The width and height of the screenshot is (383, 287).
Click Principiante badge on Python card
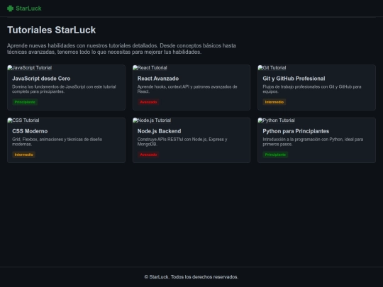(275, 154)
